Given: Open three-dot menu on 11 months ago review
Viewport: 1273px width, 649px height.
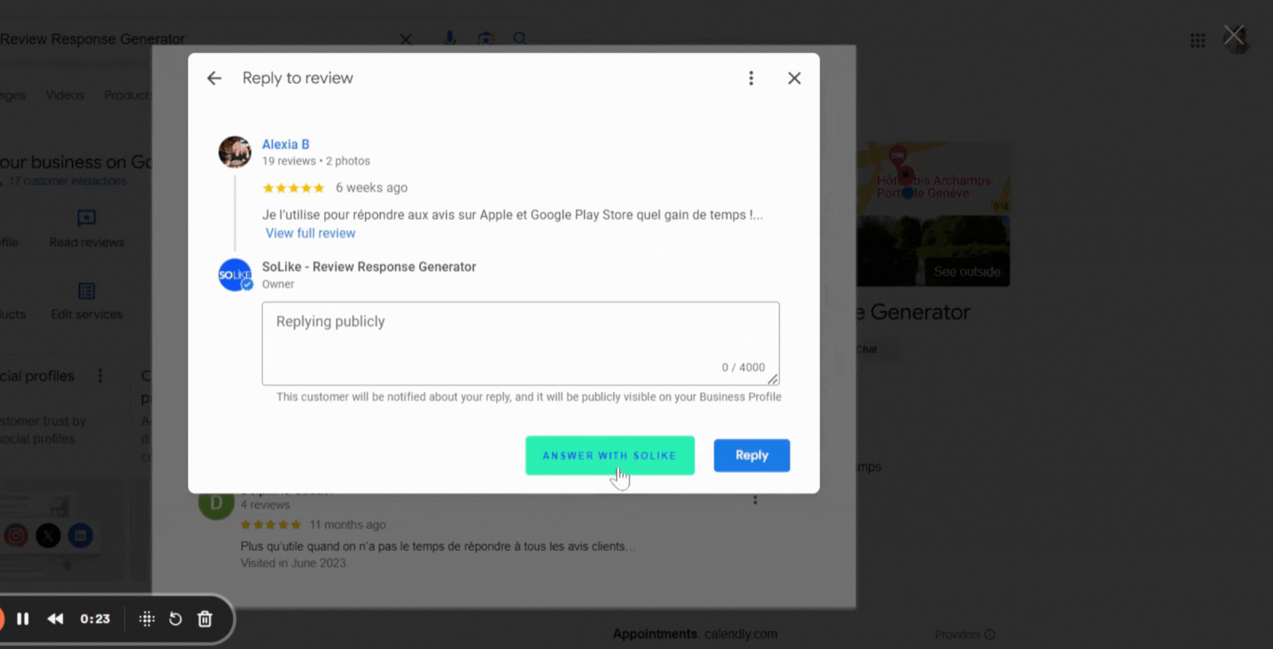Looking at the screenshot, I should click(x=755, y=500).
